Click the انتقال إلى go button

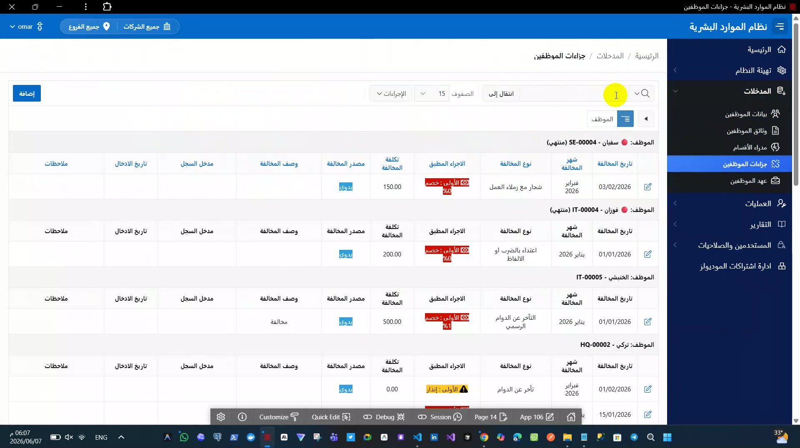click(x=501, y=94)
